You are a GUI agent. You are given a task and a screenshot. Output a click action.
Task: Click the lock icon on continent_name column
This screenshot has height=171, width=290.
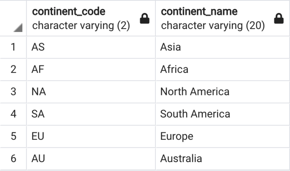click(x=278, y=19)
